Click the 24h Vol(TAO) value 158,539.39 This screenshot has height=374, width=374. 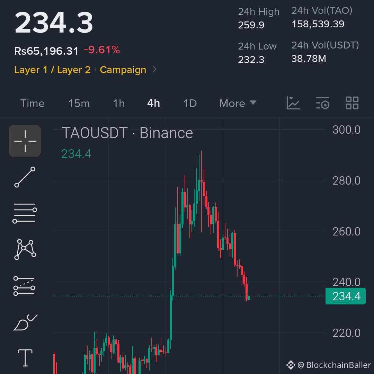(318, 24)
